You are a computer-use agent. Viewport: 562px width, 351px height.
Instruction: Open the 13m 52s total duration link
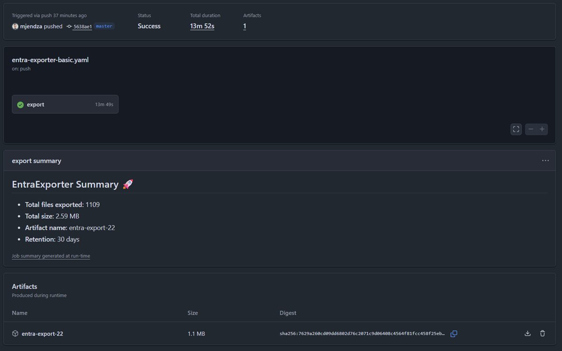tap(202, 26)
